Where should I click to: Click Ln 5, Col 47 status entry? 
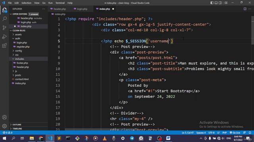click(x=188, y=133)
